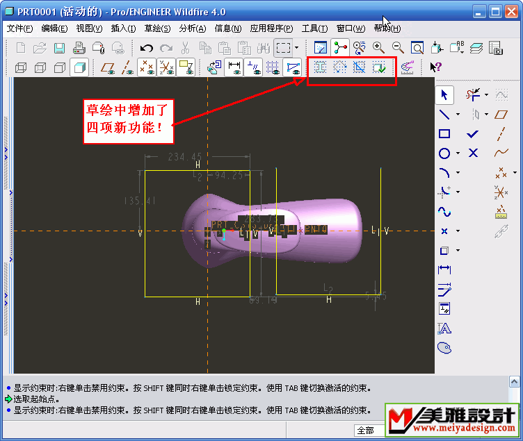The image size is (523, 441).
Task: Toggle sketch dimensions display
Action: coord(234,67)
